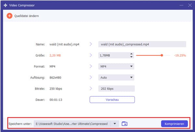The width and height of the screenshot is (195, 132).
Task: Open the output folder browse icon
Action: 124,124
